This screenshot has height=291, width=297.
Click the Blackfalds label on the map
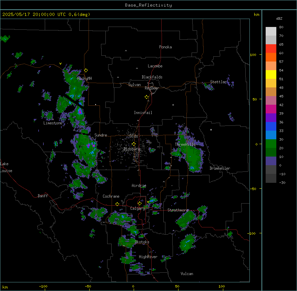(x=152, y=77)
